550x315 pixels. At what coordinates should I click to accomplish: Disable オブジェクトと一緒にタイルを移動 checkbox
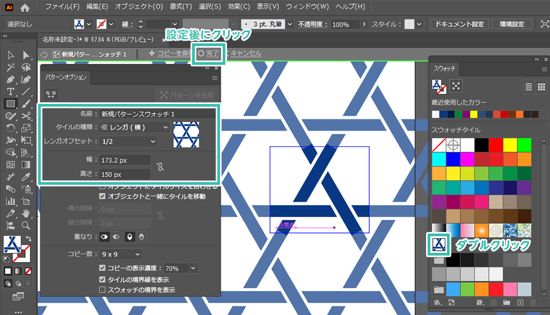pos(103,197)
